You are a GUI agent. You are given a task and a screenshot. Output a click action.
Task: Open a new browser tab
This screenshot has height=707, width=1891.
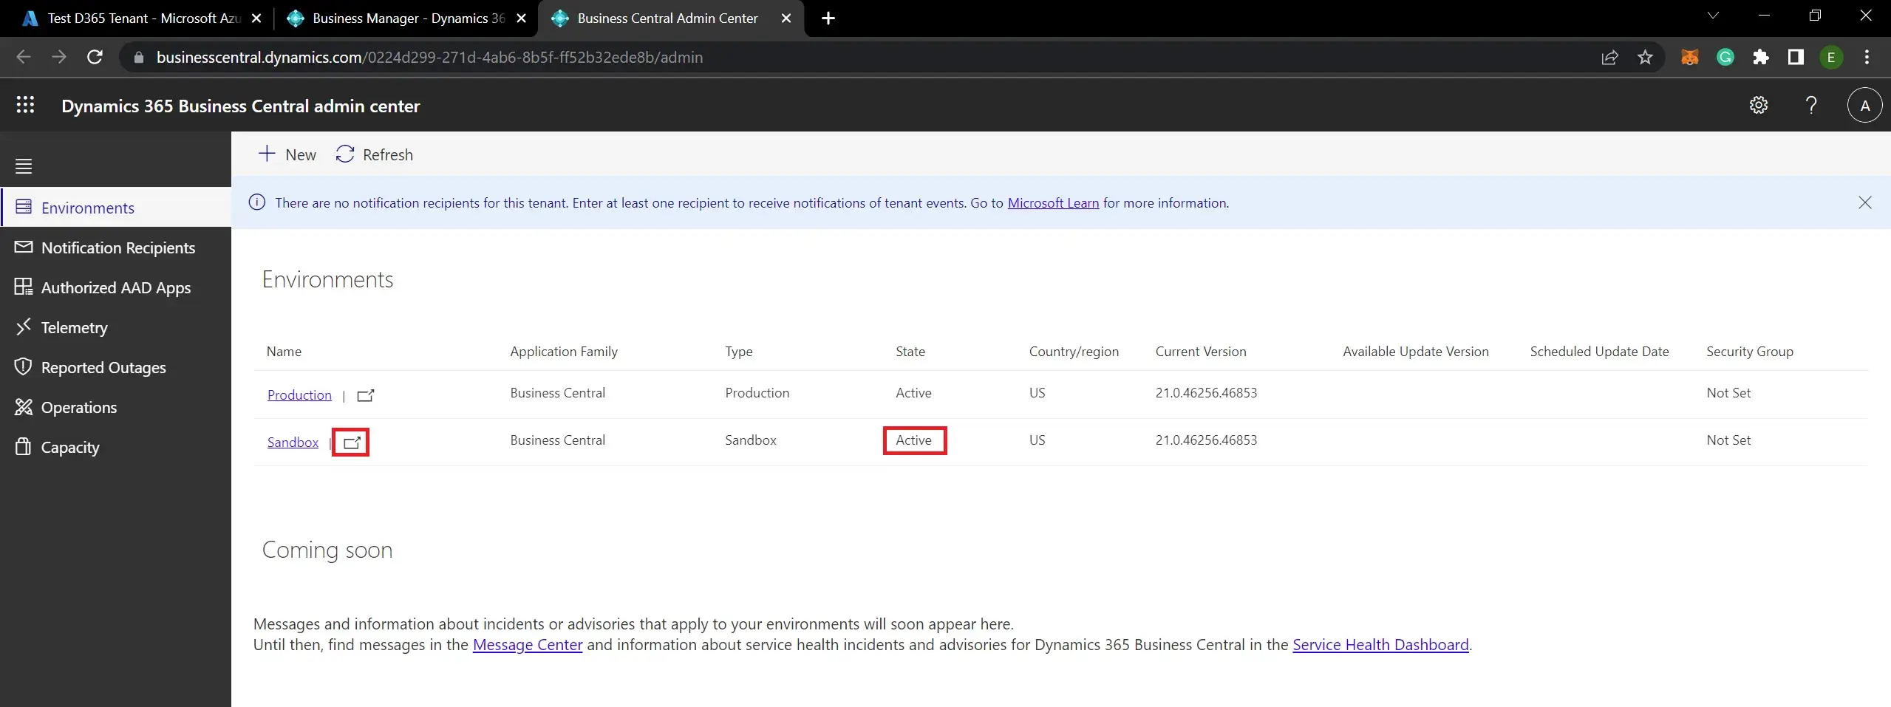[828, 18]
